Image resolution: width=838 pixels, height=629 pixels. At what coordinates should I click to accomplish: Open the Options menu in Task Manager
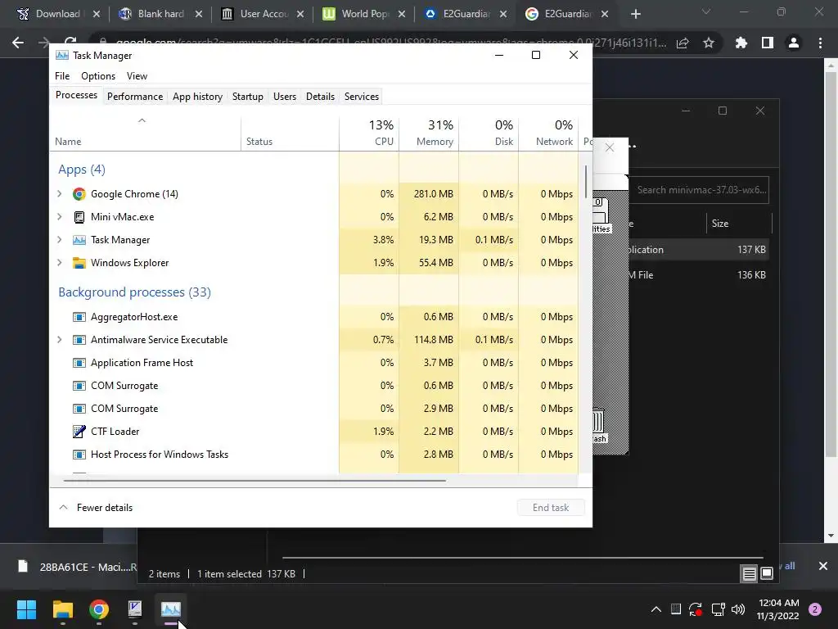98,76
